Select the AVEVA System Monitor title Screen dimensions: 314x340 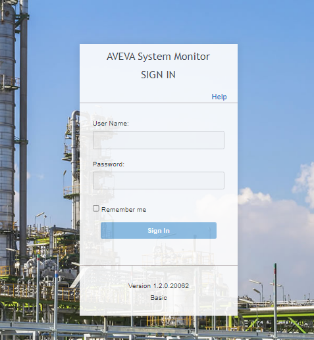coord(158,57)
